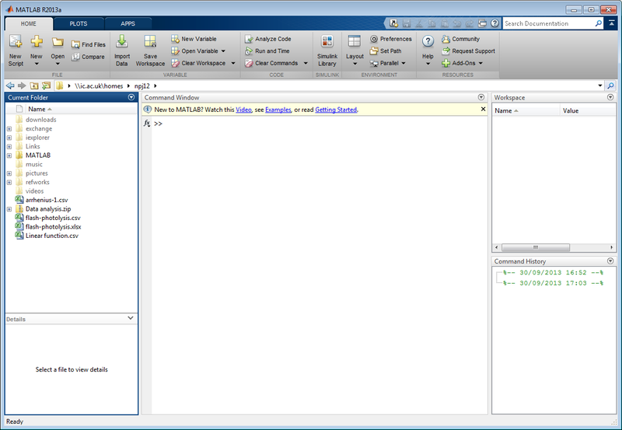Screen dimensions: 622x430
Task: Open Command Window actions menu
Action: click(481, 97)
